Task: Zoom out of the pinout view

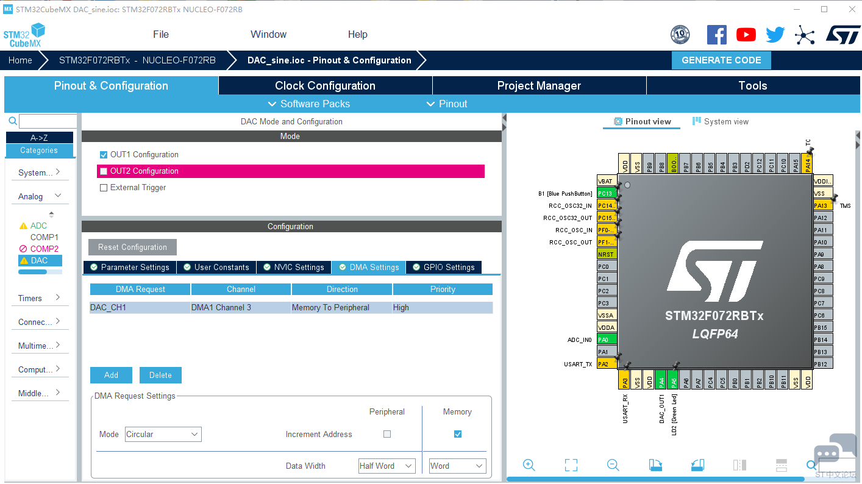Action: [x=613, y=465]
